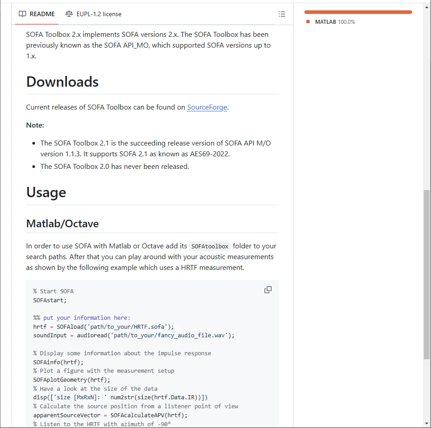Copy the code block with copy icon
The height and width of the screenshot is (428, 431).
coord(268,290)
